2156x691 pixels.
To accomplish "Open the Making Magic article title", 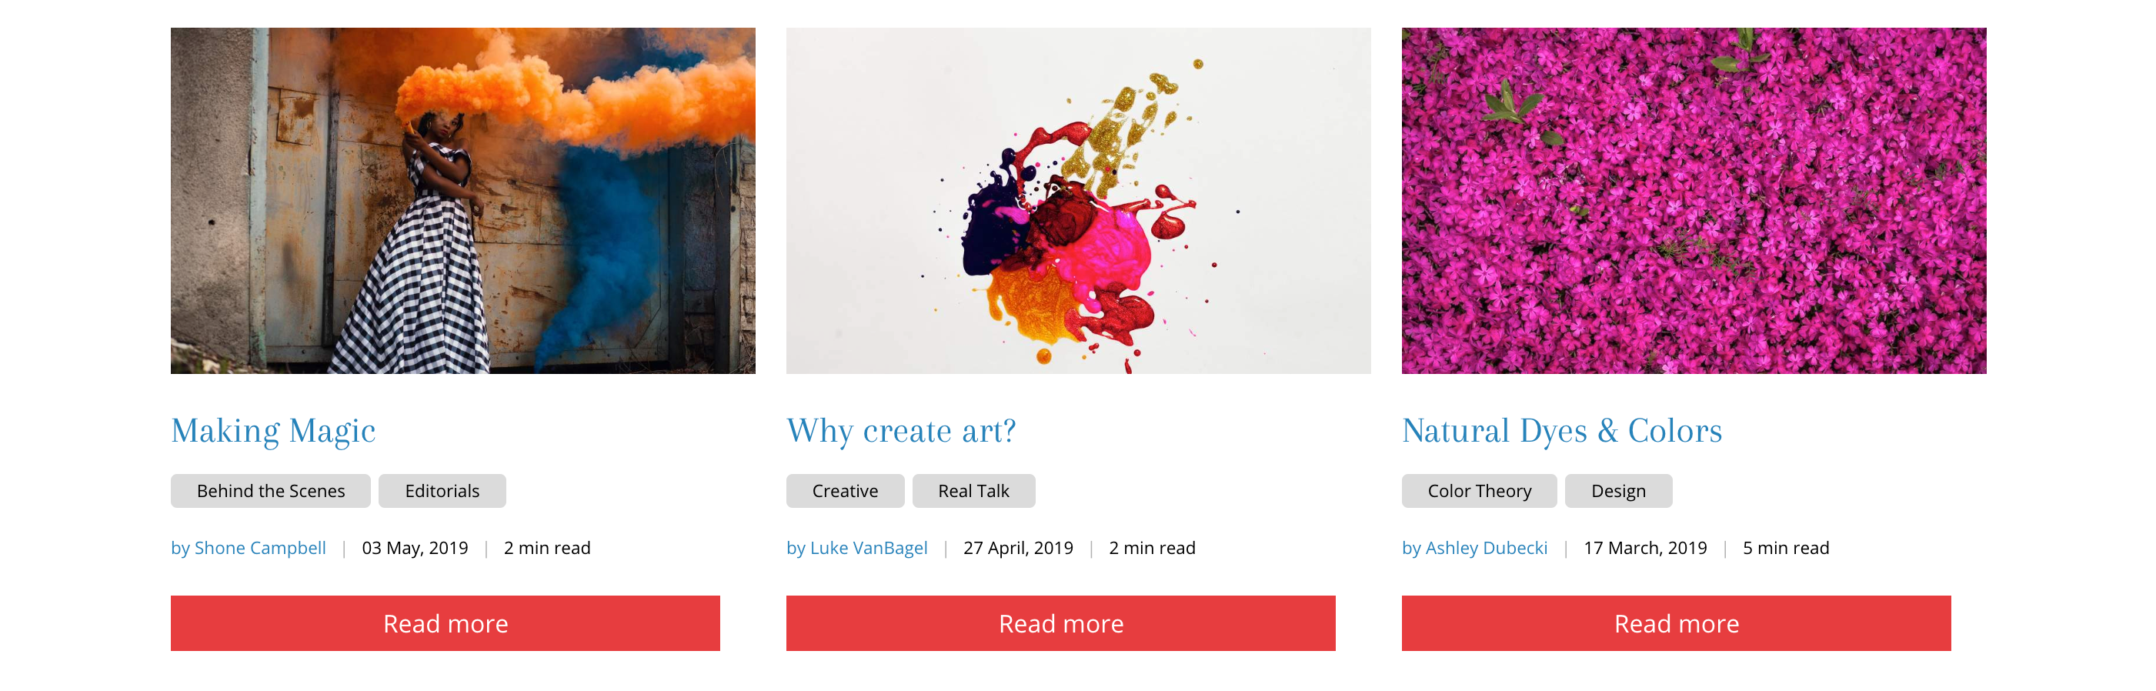I will click(x=273, y=431).
